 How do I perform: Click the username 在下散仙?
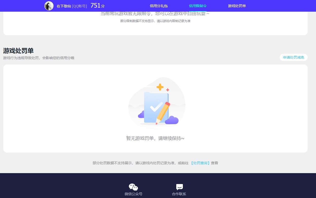pyautogui.click(x=64, y=6)
